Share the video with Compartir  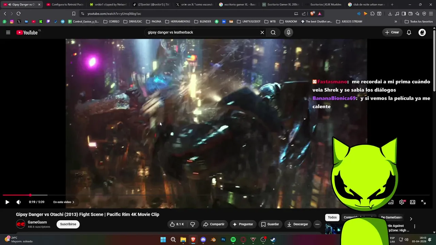click(214, 224)
